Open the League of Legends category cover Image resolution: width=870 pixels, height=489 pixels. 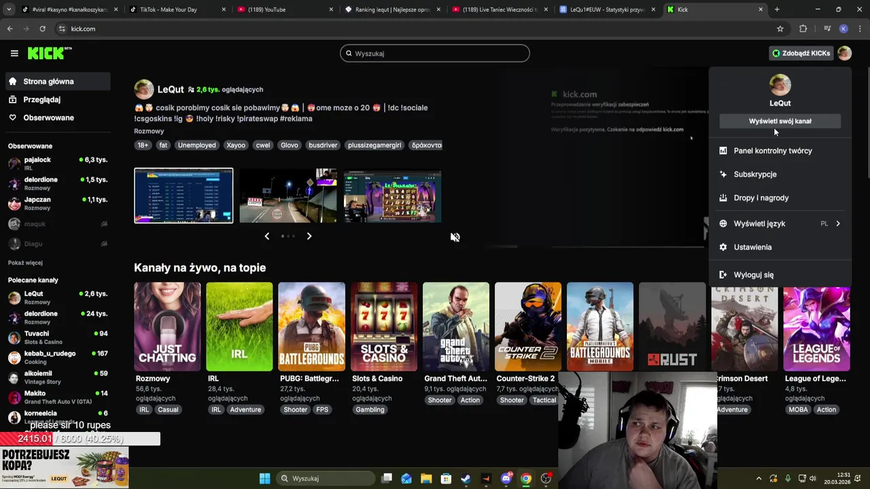click(816, 327)
